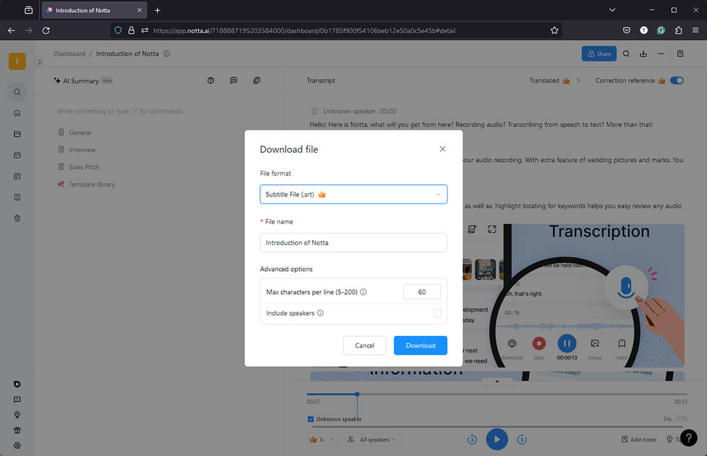The image size is (707, 456).
Task: Reload the browser page
Action: tap(46, 31)
